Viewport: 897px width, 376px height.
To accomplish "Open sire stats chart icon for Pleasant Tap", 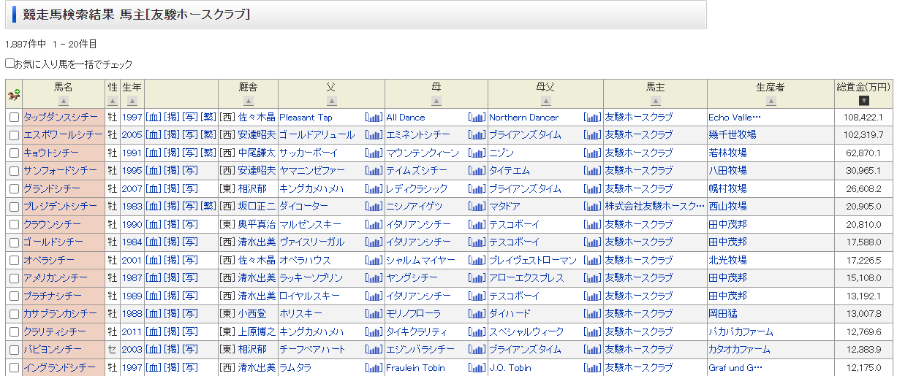I will click(374, 118).
